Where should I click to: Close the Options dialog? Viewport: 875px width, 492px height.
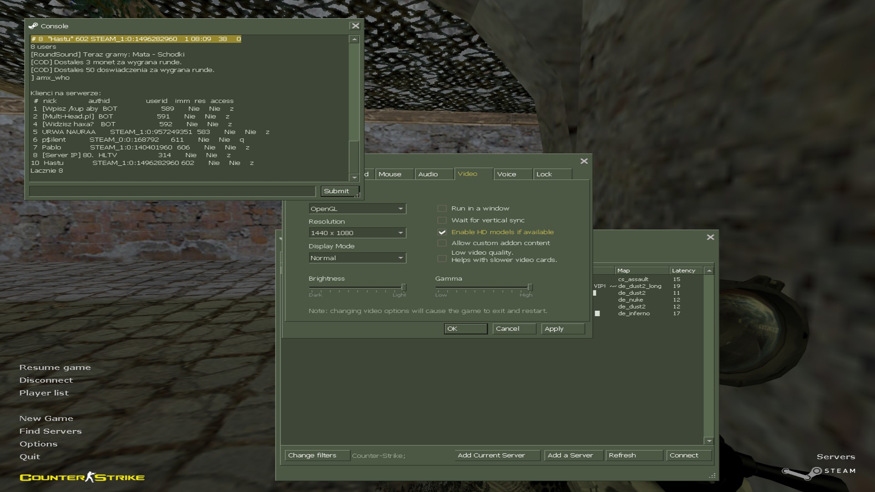point(584,161)
